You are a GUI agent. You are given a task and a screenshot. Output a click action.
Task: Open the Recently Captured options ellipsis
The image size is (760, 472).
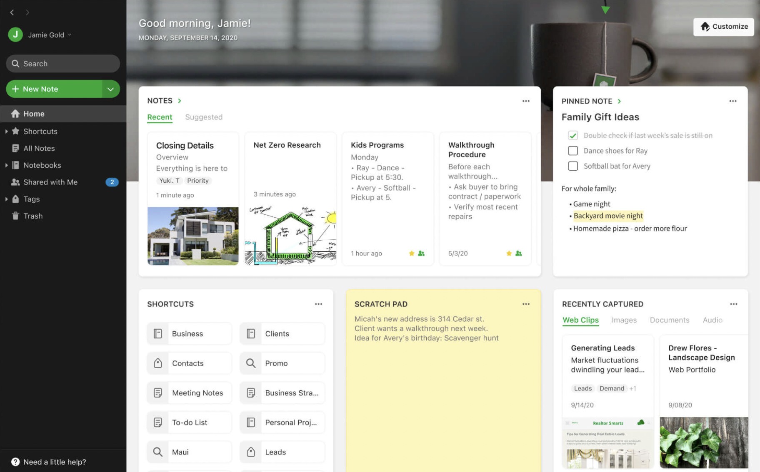tap(733, 304)
